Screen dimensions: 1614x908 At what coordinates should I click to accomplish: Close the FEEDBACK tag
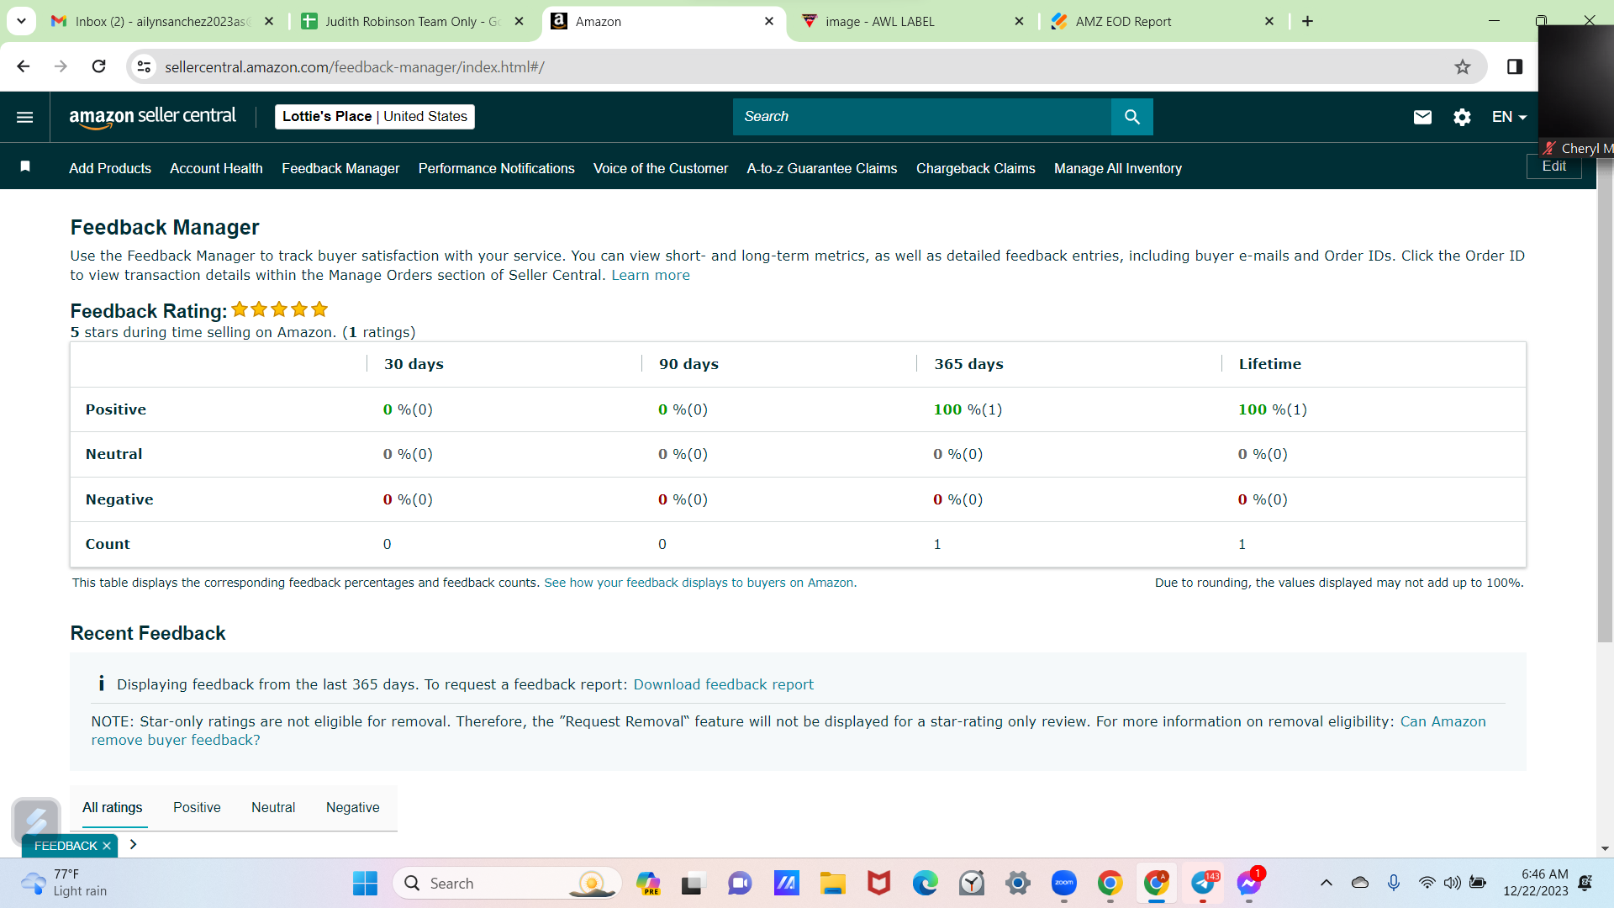pos(107,846)
